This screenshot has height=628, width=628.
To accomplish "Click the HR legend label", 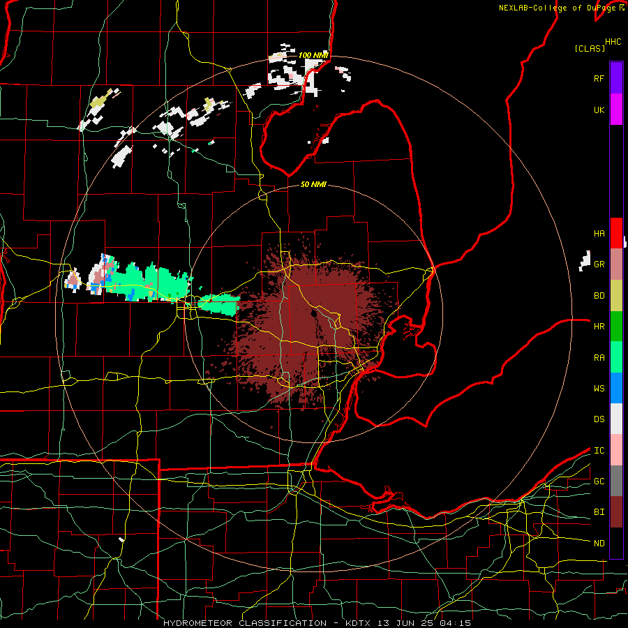I will 599,327.
